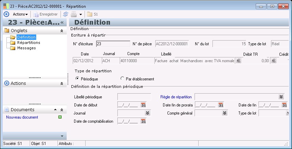Screen dimensions: 292x149
Task: Click the euro icon next to Crédit
Action: tap(274, 60)
